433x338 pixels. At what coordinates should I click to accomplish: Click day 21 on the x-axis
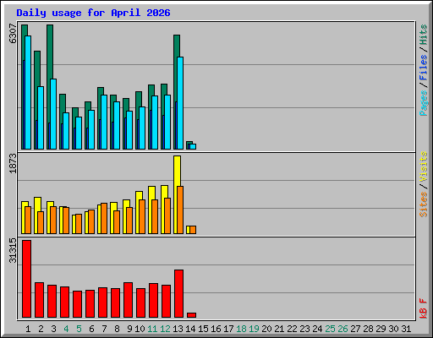coord(279,329)
